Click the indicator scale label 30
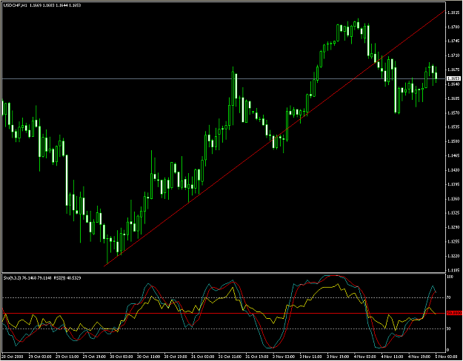463x361 pixels. [449, 329]
